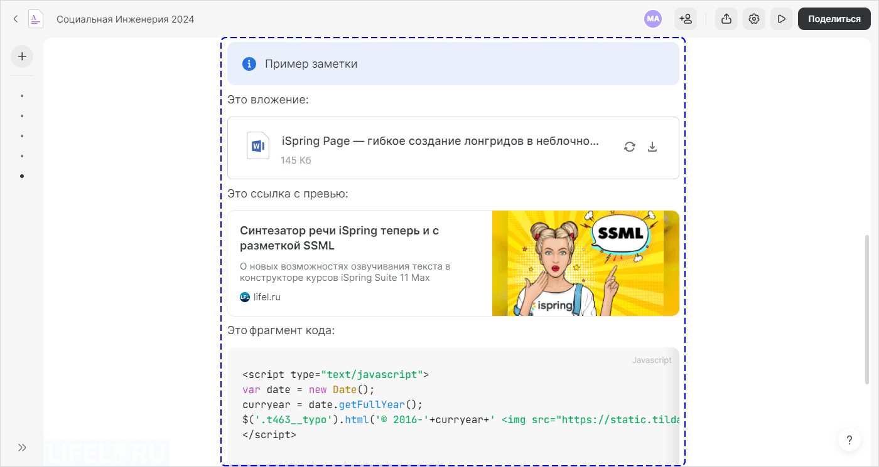
Task: Start presentation with the play icon
Action: [x=781, y=19]
